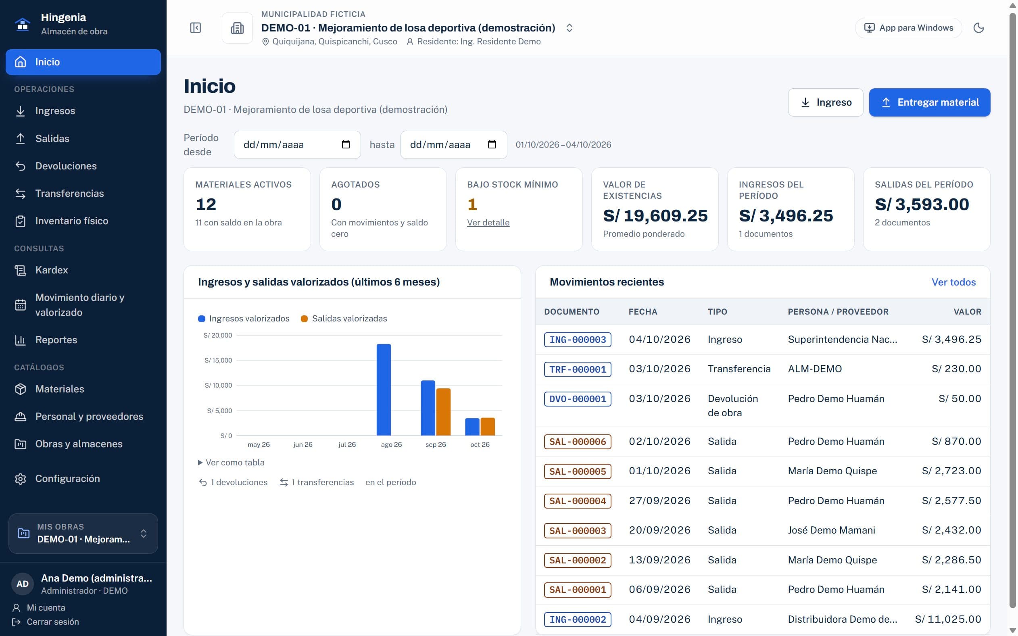Click the Materiales box icon
Image resolution: width=1018 pixels, height=636 pixels.
point(20,389)
